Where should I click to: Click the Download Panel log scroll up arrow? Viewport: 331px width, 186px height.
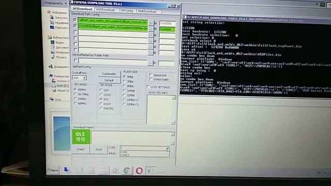[x=172, y=134]
